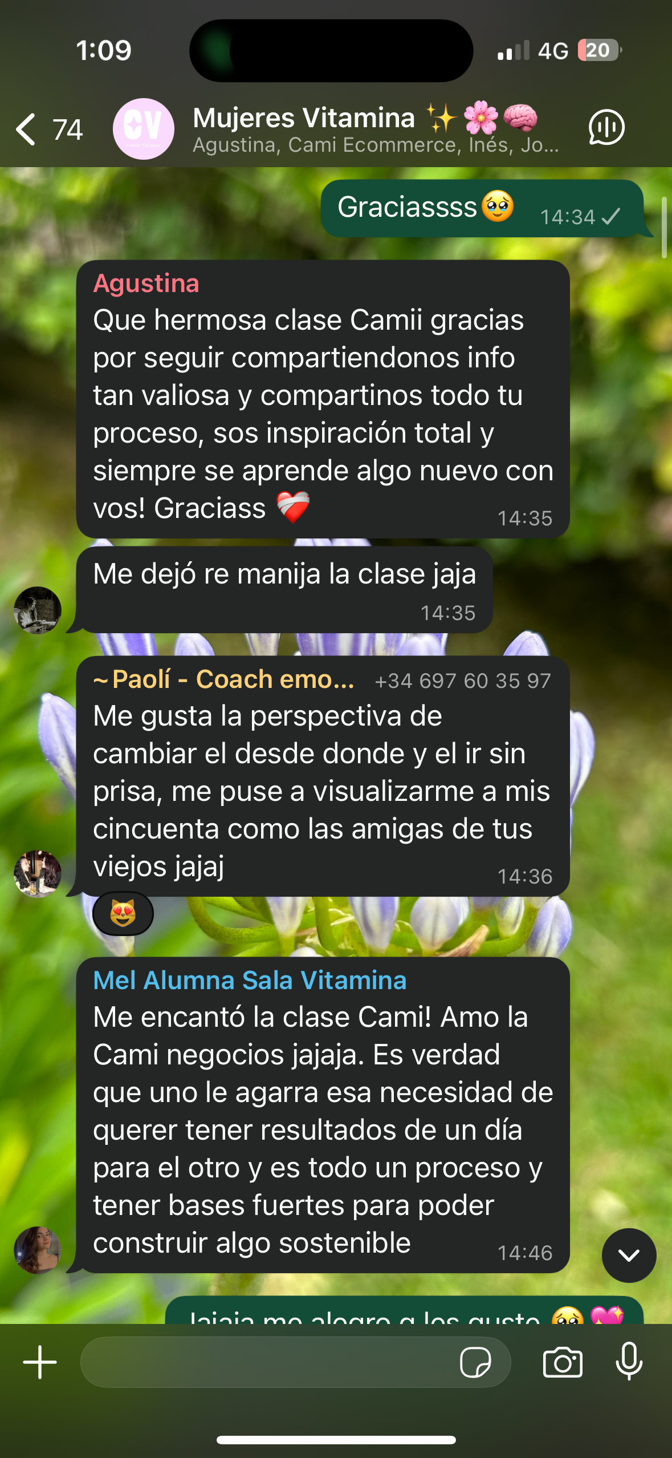Tap Mel Alumna Sala Vitamina name
Viewport: 672px width, 1458px height.
[250, 981]
